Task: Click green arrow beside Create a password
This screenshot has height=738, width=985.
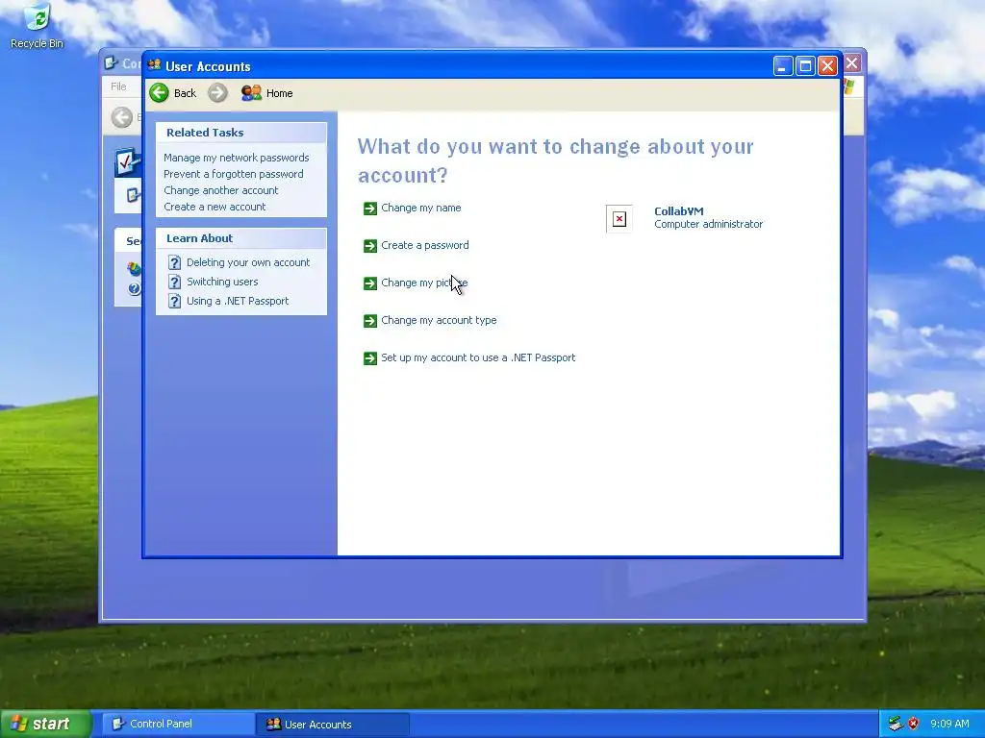Action: 370,246
